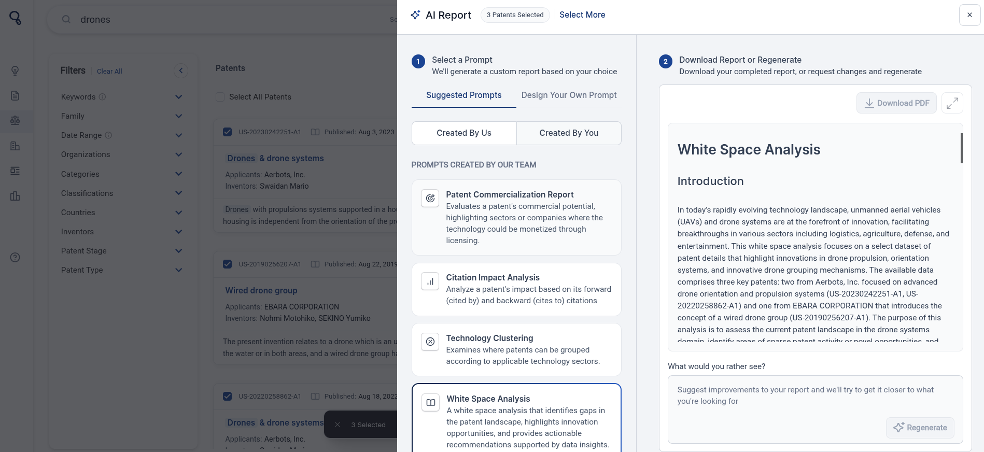This screenshot has width=984, height=452.
Task: Open book icon for US-20230242251-A1
Action: 315,132
